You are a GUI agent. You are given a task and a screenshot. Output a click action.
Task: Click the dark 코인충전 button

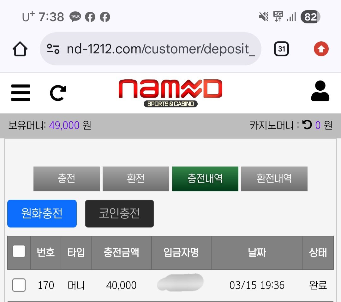coord(119,214)
